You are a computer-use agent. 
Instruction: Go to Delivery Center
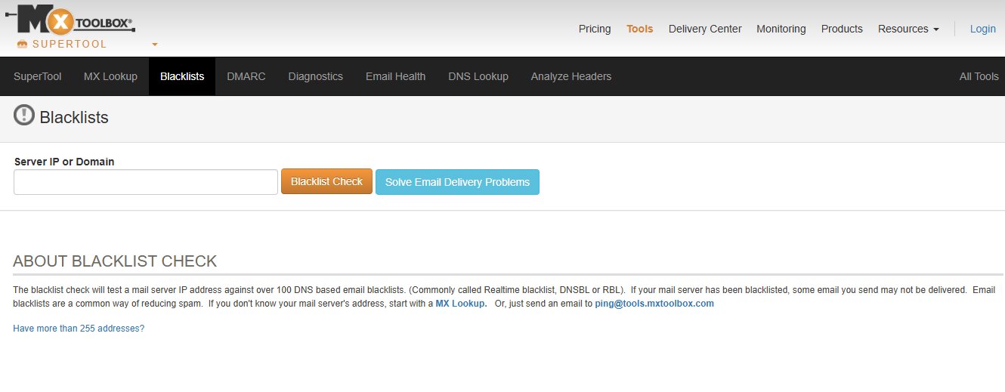(705, 29)
